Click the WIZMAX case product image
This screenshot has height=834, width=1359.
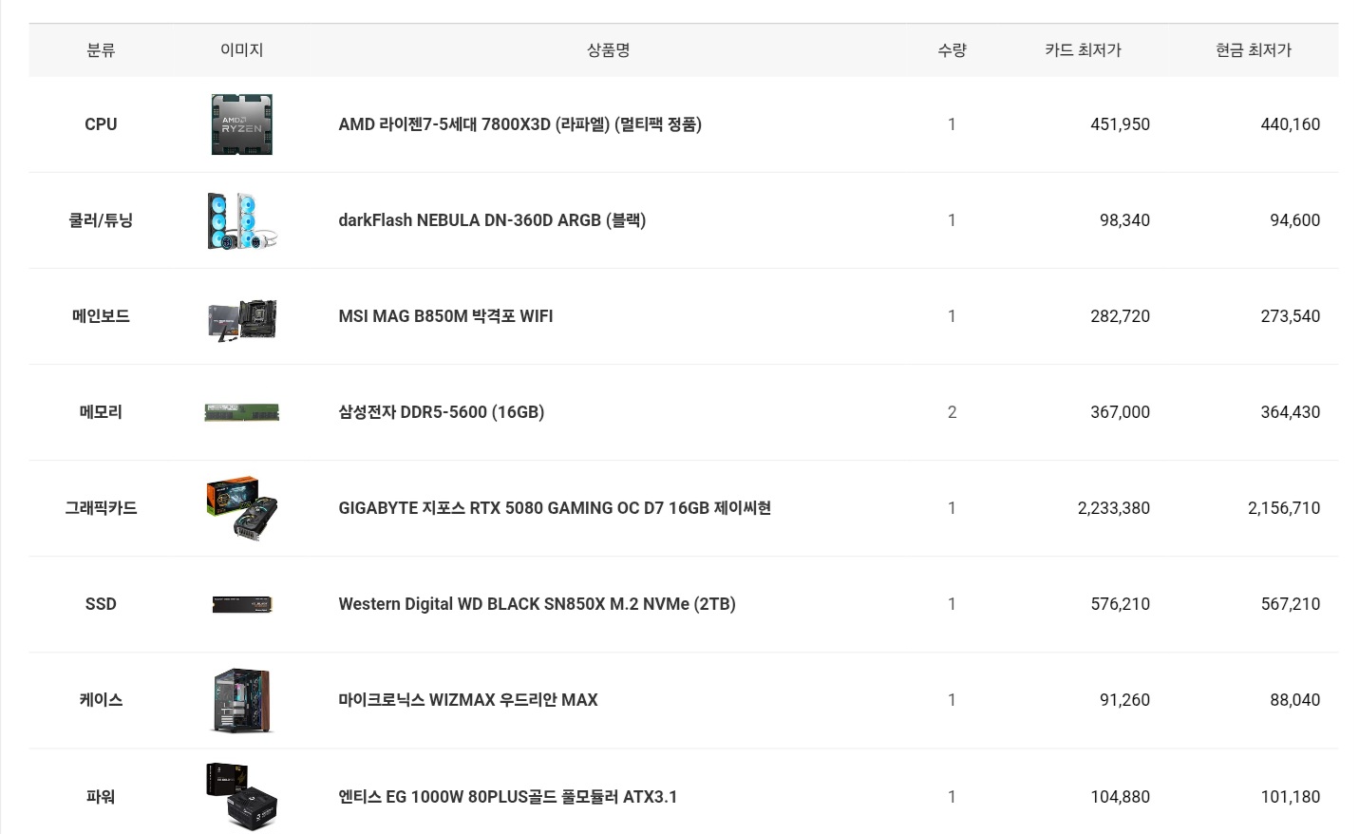click(x=241, y=700)
